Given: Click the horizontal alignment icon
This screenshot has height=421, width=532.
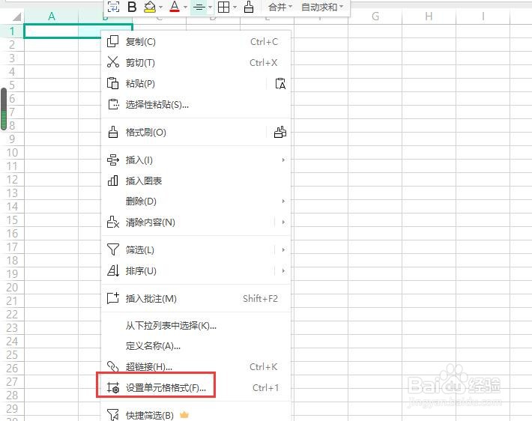Looking at the screenshot, I should click(x=199, y=7).
